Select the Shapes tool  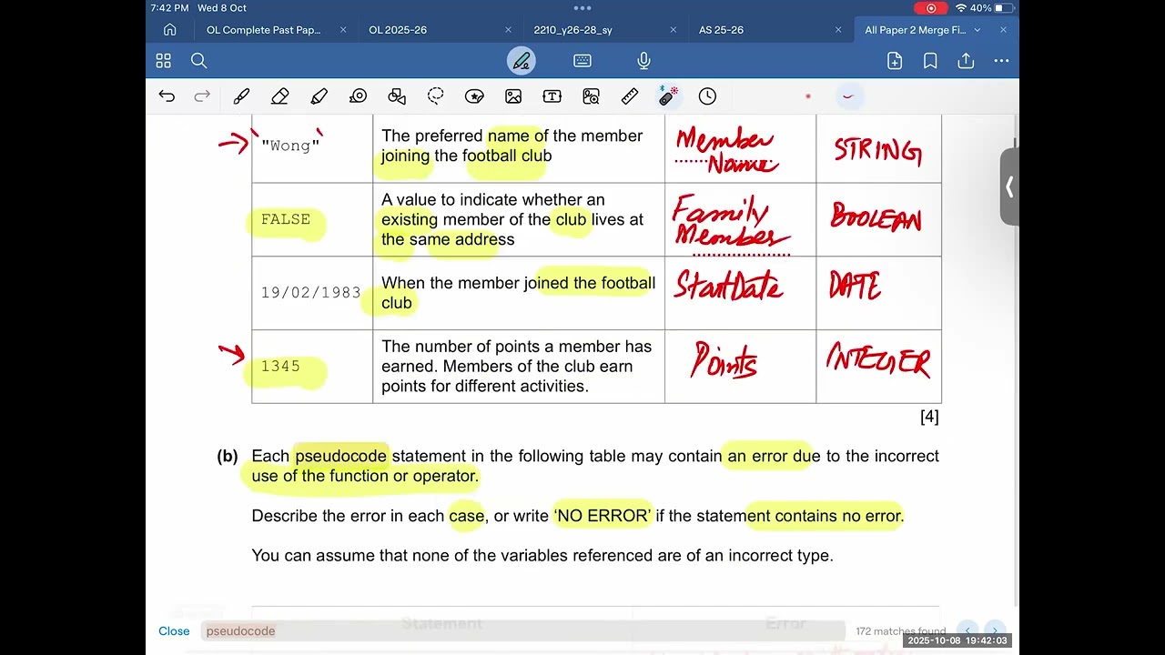[x=397, y=96]
